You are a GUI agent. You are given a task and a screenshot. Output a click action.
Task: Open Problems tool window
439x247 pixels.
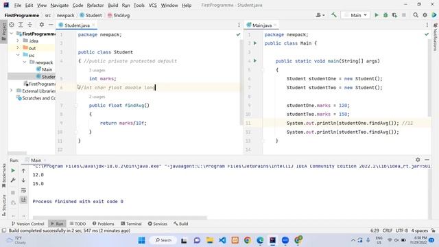click(104, 224)
